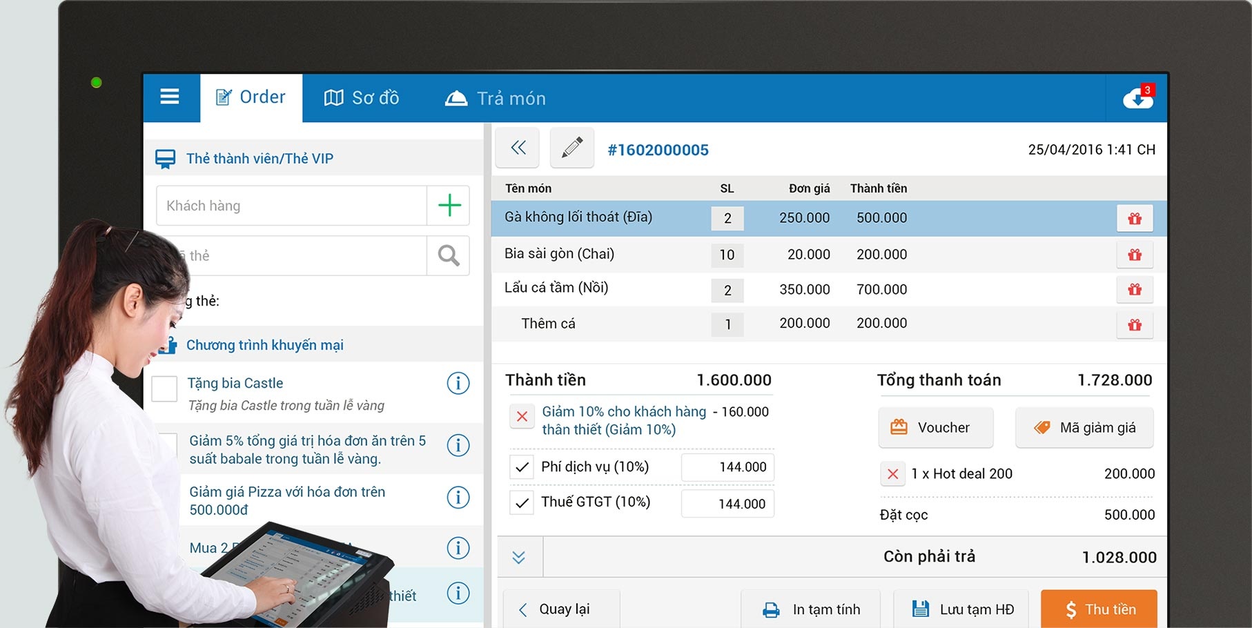The height and width of the screenshot is (628, 1252).
Task: Uncheck Phí dịch vụ (10%) checkbox
Action: tap(522, 467)
